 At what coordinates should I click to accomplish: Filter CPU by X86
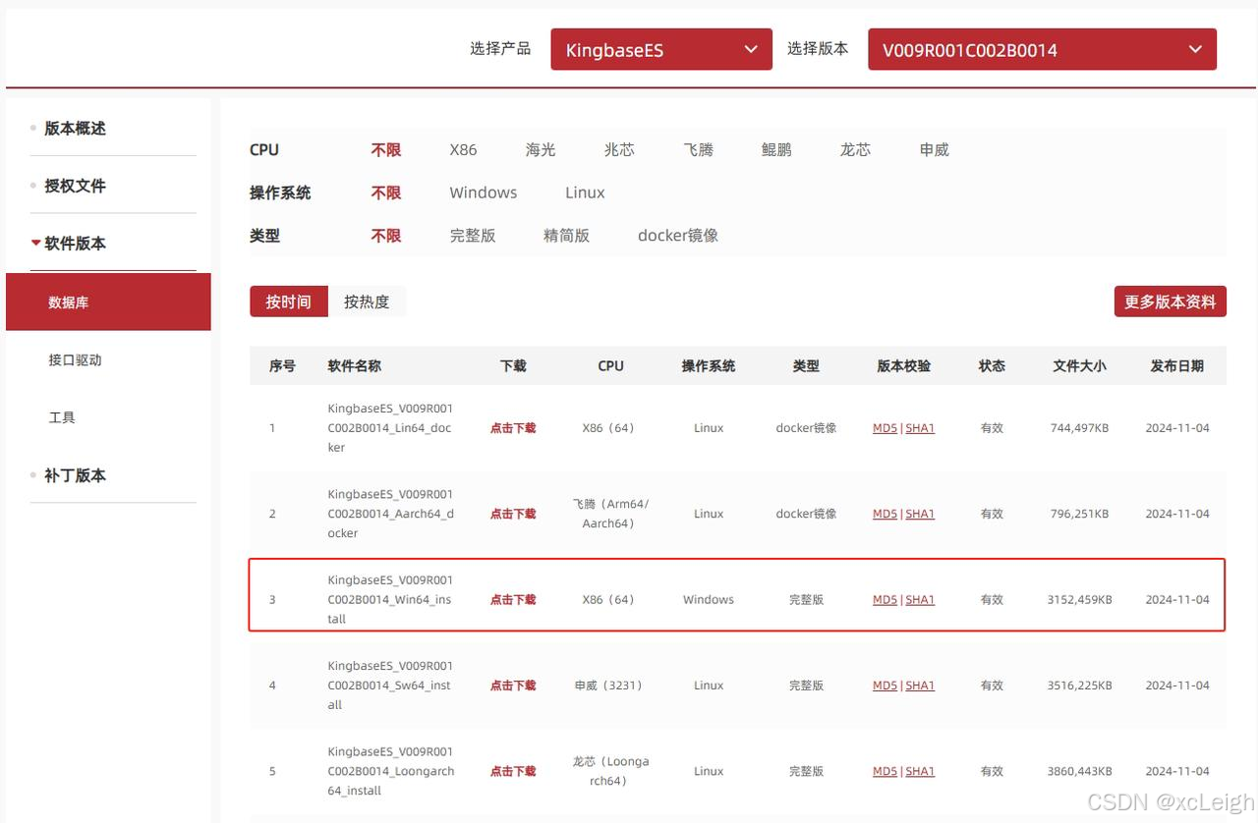pyautogui.click(x=463, y=149)
